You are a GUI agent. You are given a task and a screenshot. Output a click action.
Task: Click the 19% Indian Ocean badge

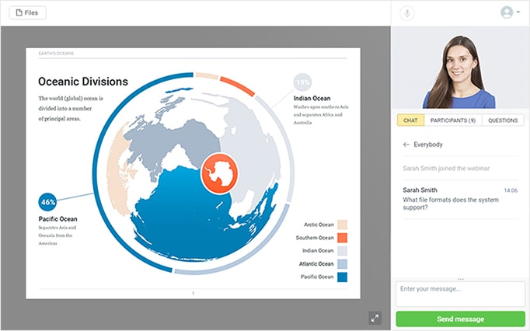(302, 82)
